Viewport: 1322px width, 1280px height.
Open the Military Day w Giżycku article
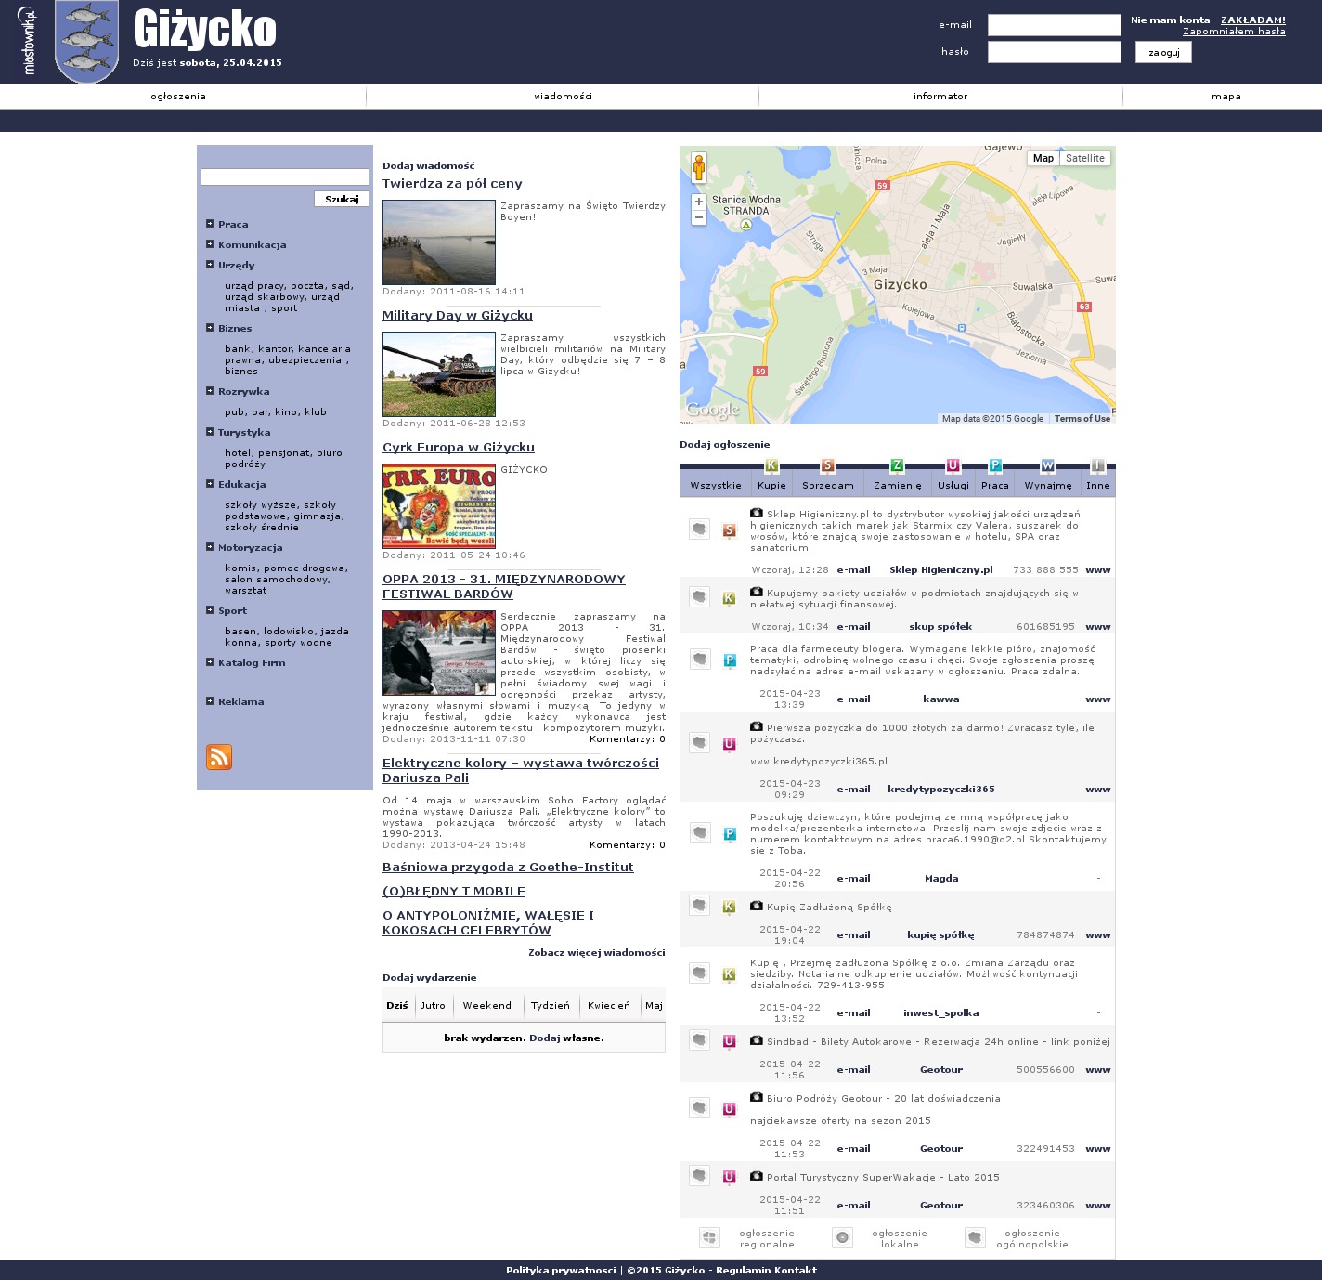(x=457, y=316)
